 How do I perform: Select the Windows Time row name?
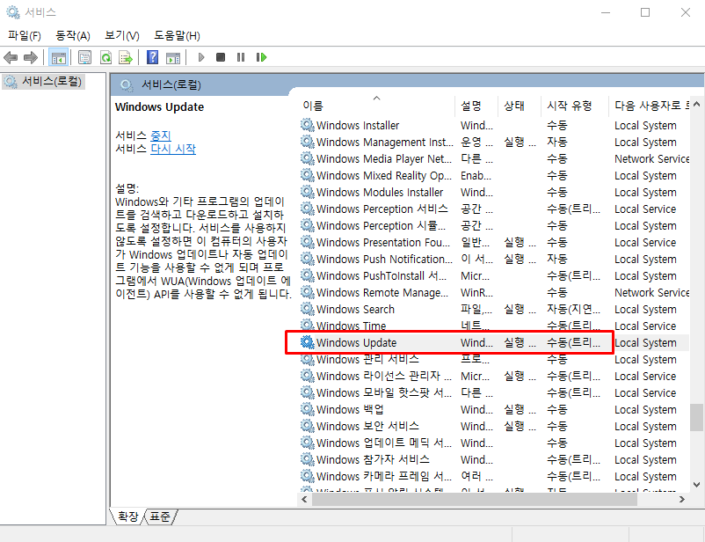point(351,326)
